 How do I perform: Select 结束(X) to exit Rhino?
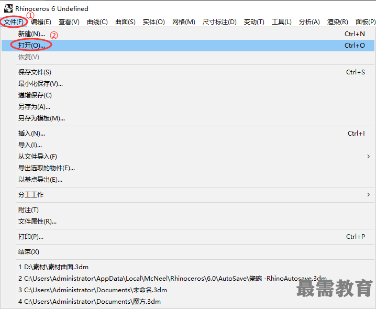tap(188, 252)
